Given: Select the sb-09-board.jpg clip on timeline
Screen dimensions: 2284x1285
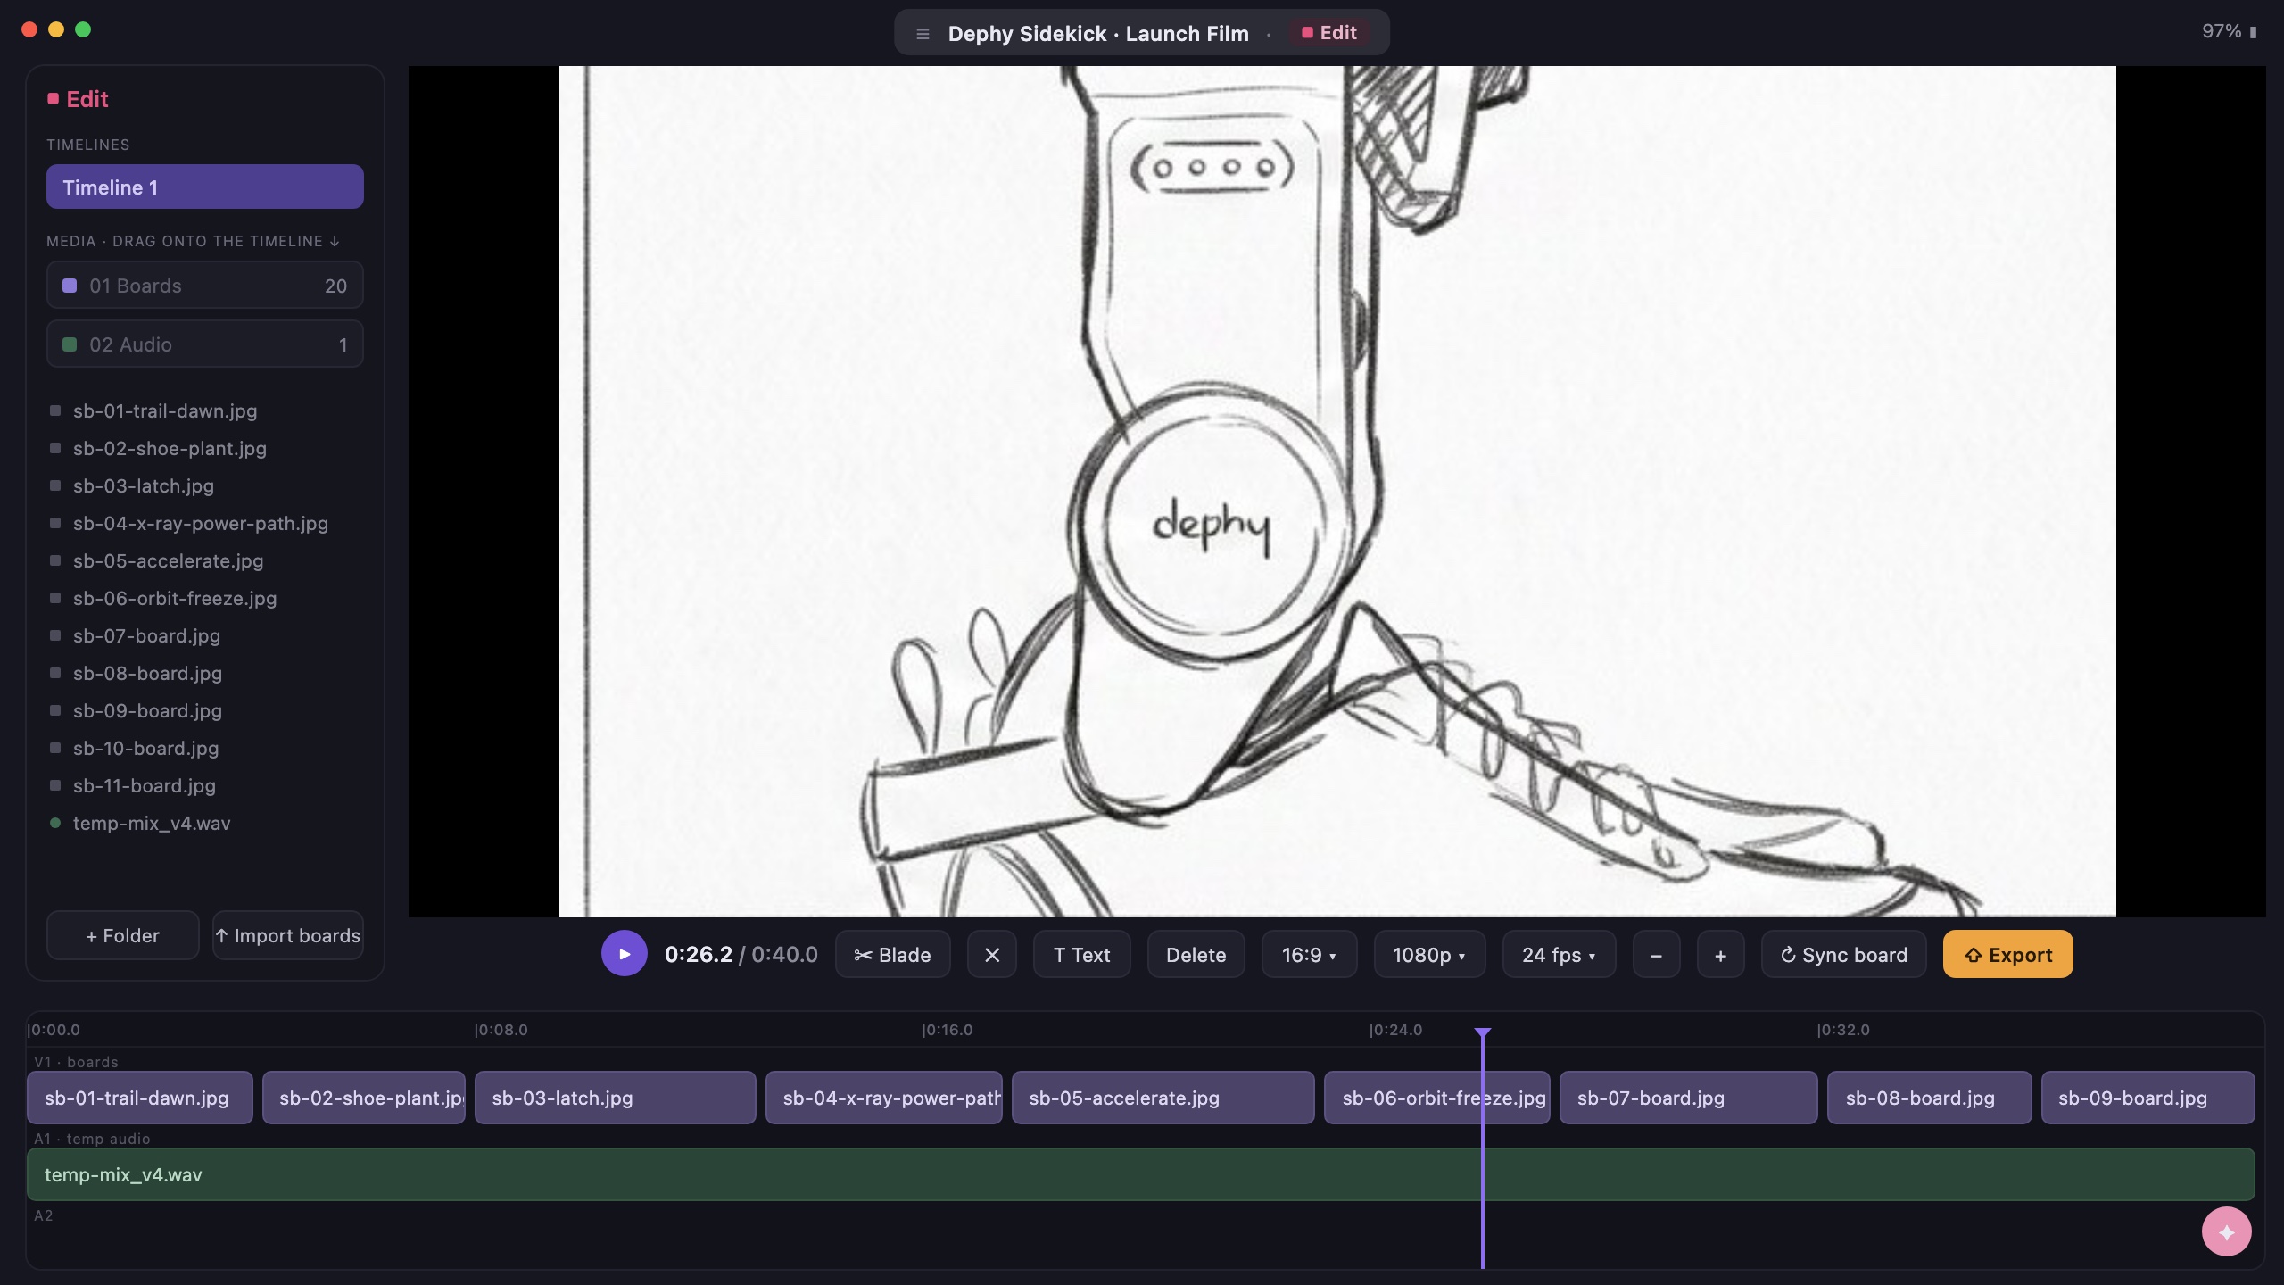Looking at the screenshot, I should pyautogui.click(x=2148, y=1098).
